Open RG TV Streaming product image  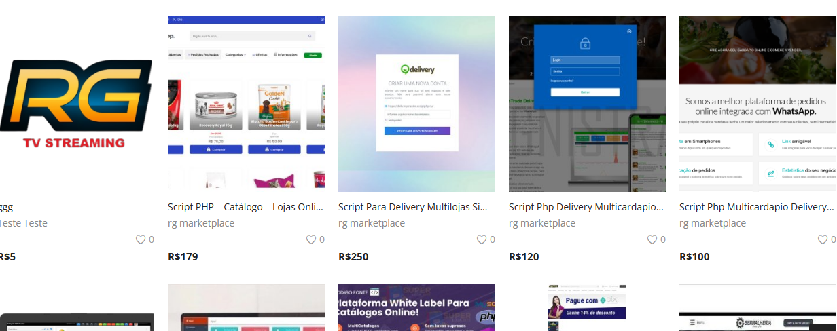point(77,104)
